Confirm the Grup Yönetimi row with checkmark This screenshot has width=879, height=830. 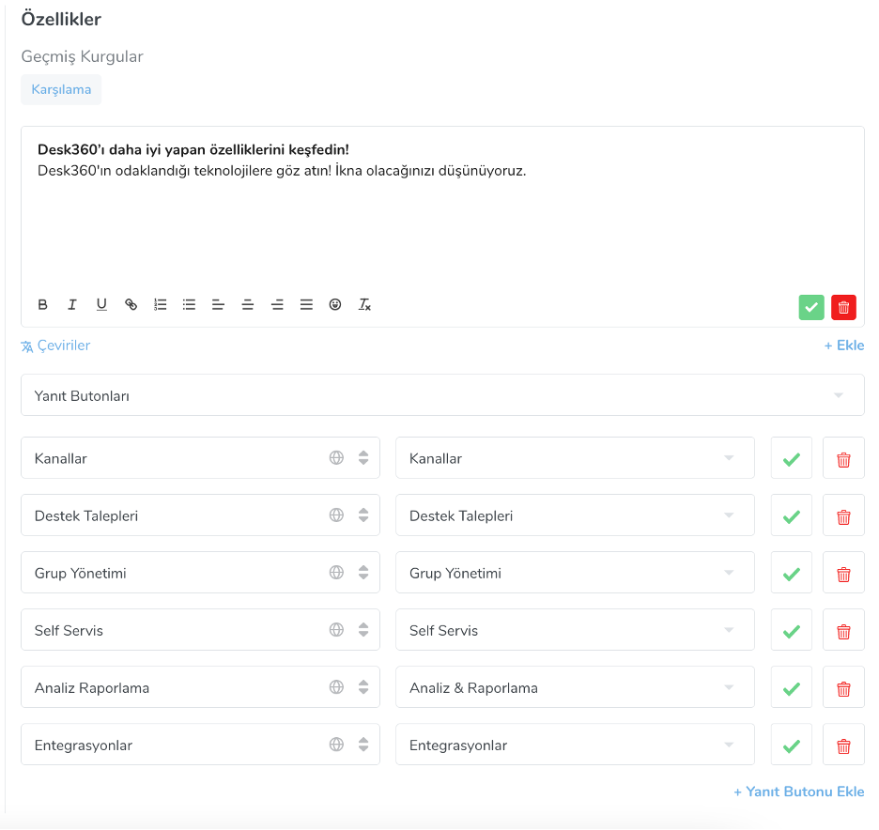(x=792, y=572)
